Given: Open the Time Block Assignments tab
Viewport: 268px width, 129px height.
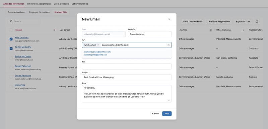Looking at the screenshot, I should pos(39,4).
